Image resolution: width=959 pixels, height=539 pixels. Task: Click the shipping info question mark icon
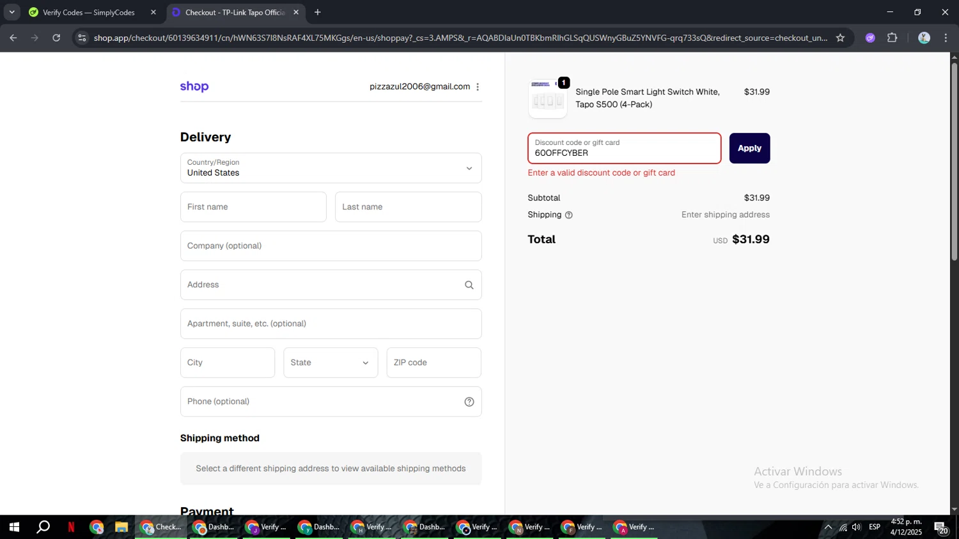point(569,215)
